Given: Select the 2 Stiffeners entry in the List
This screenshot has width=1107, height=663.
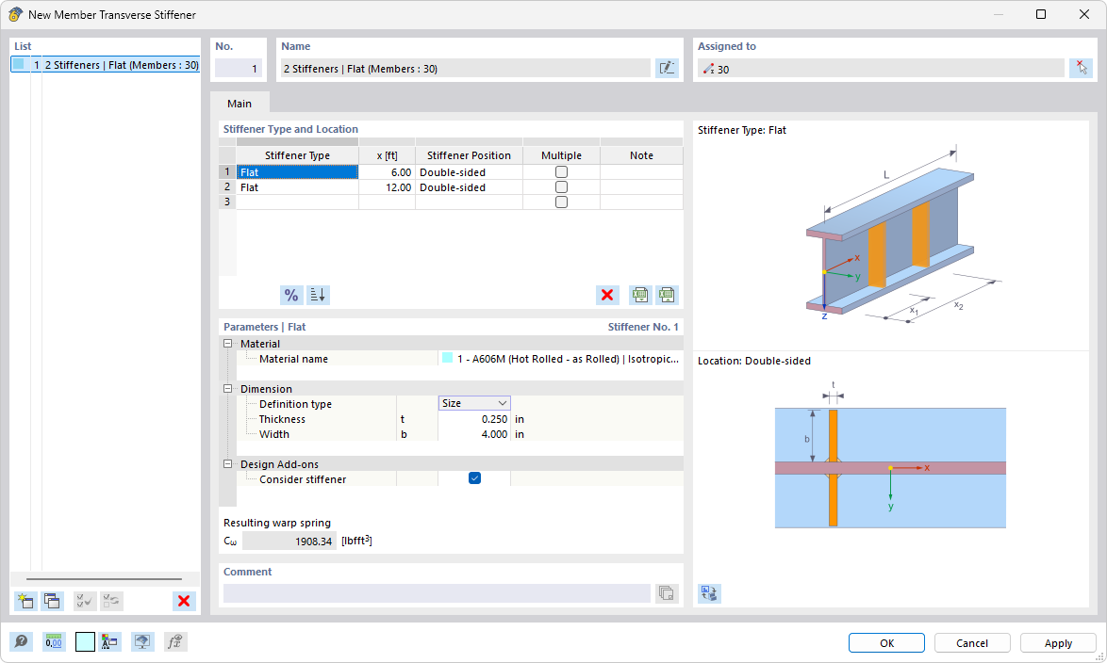Looking at the screenshot, I should pyautogui.click(x=104, y=61).
